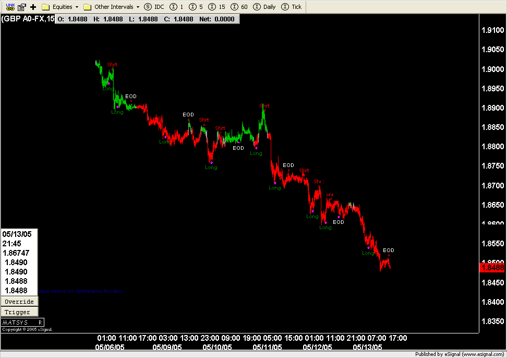Click the 05/11/05 date axis label

(267, 347)
